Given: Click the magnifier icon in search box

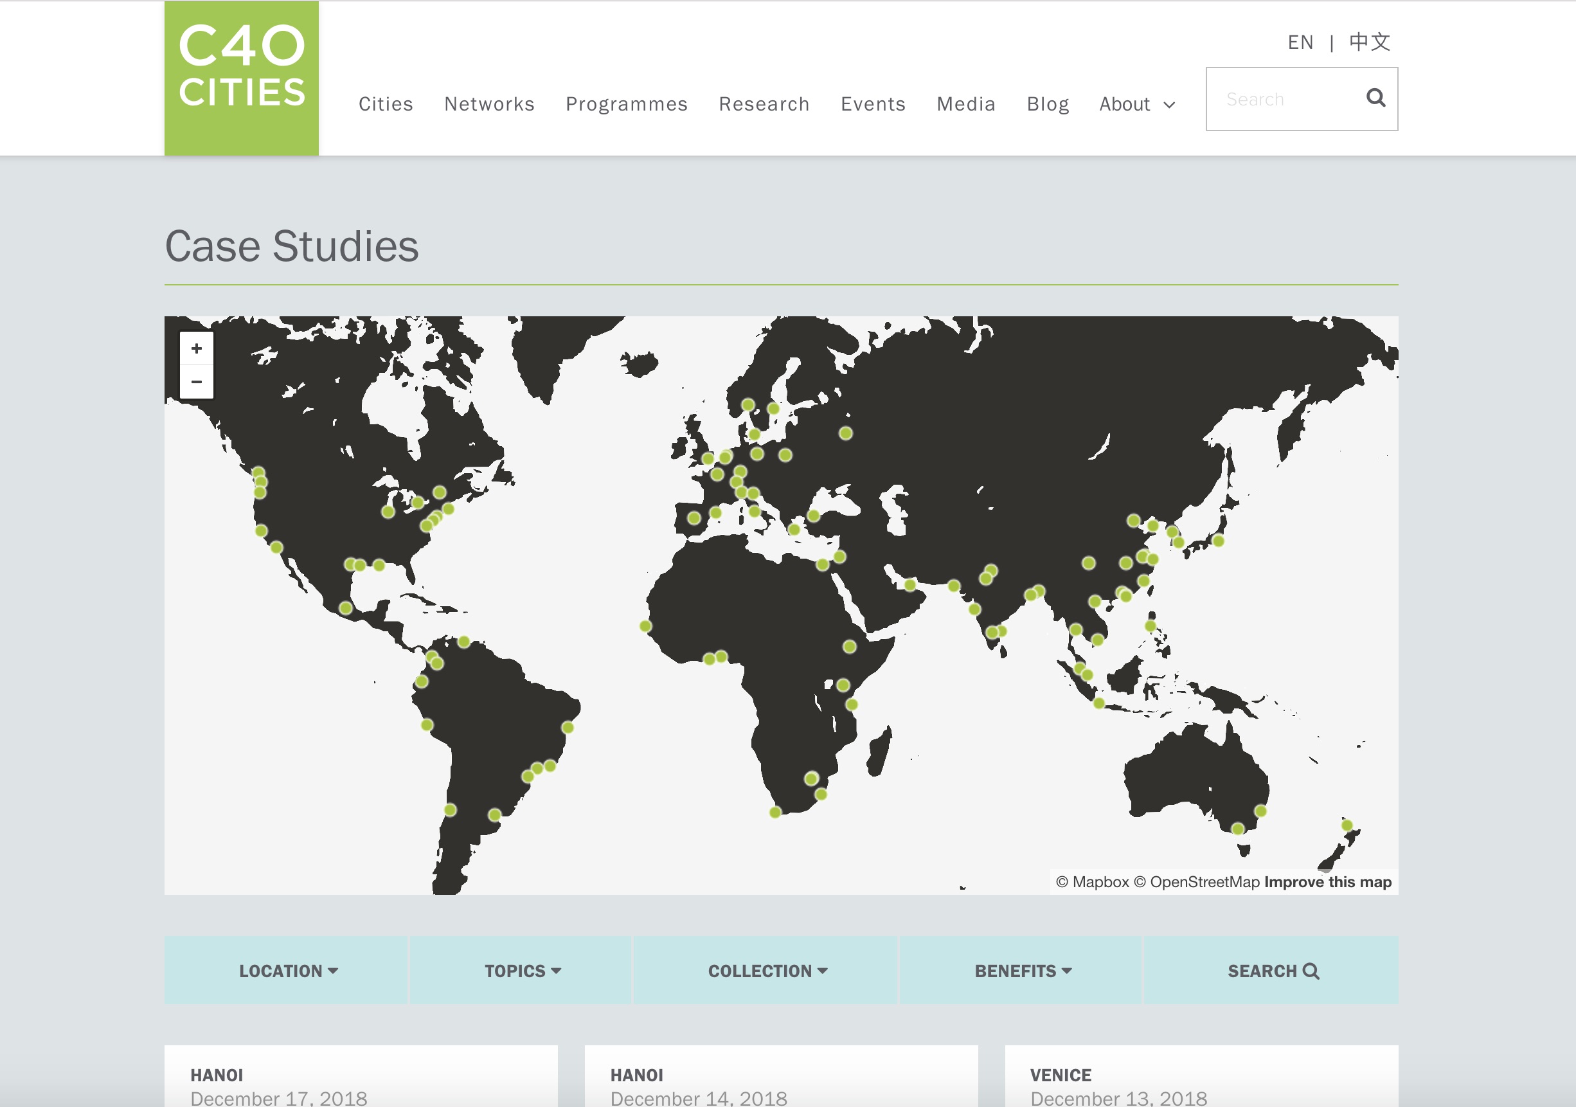Looking at the screenshot, I should (1375, 98).
